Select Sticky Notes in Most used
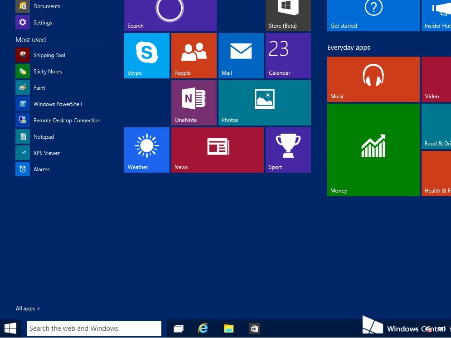The height and width of the screenshot is (338, 451). click(48, 72)
